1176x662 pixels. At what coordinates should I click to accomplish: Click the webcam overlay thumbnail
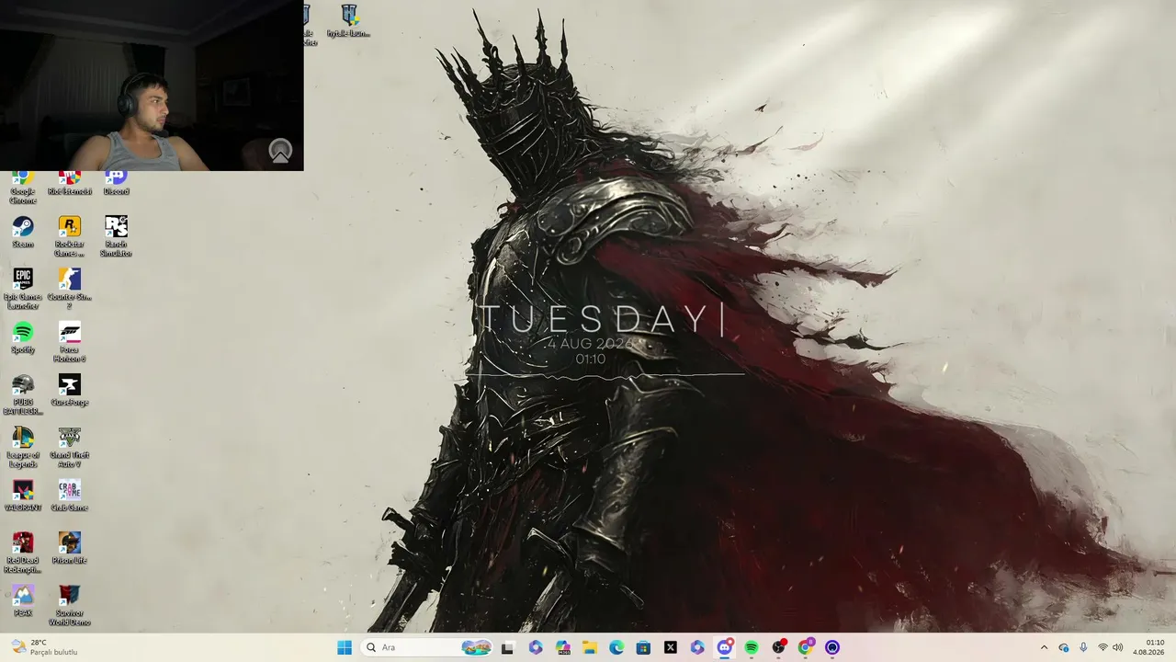(152, 86)
